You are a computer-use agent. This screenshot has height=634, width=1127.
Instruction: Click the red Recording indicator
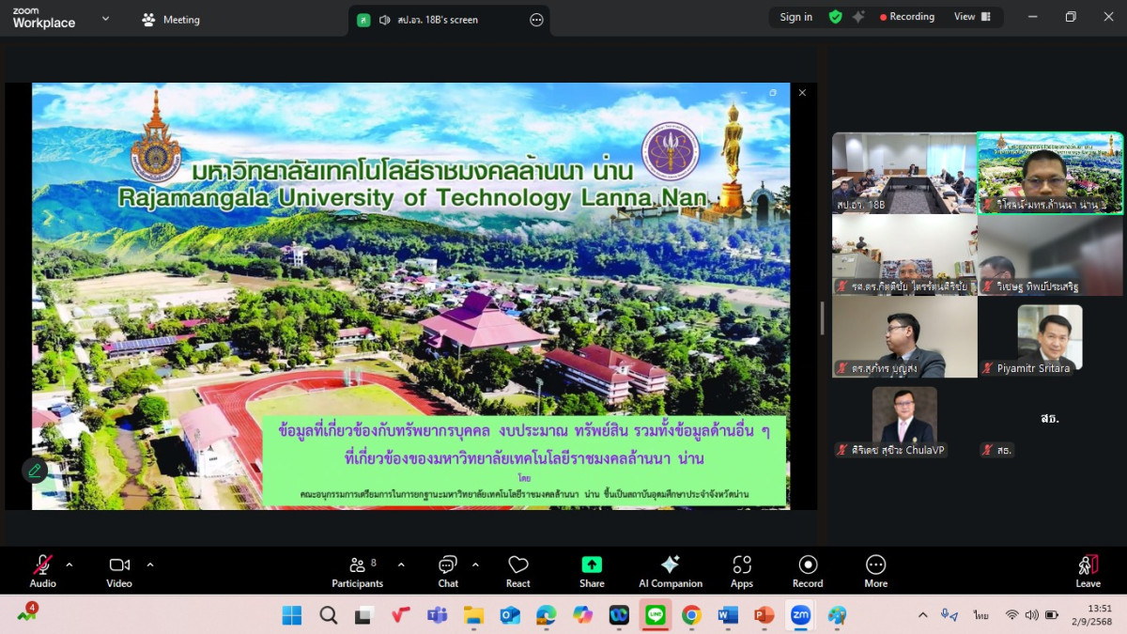pyautogui.click(x=907, y=17)
